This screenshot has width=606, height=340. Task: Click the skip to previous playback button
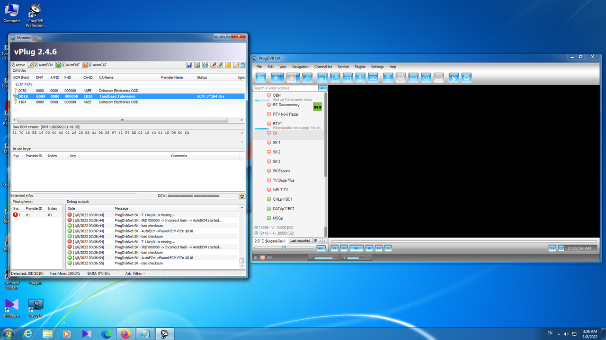pos(335,248)
